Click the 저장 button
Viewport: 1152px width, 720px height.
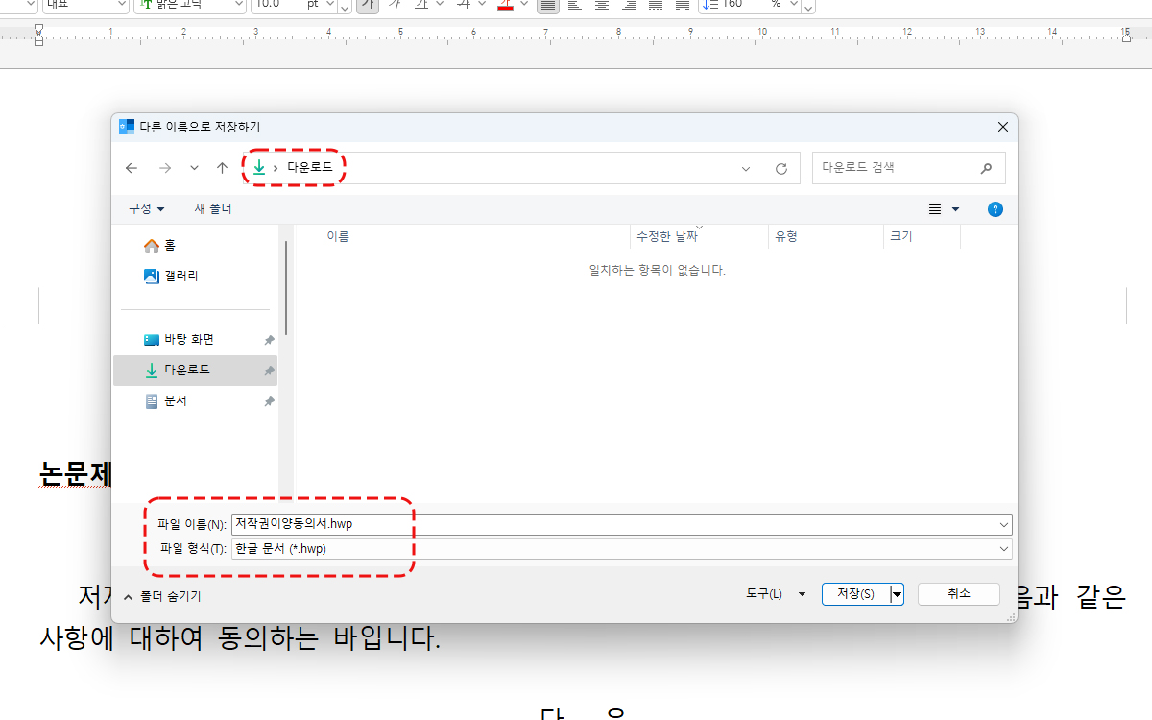(x=855, y=594)
